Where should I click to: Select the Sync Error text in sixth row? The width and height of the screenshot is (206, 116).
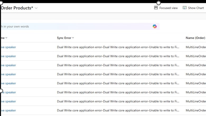[118, 93]
